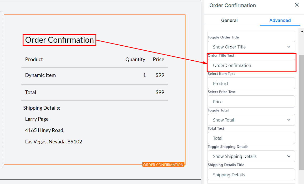Click the Select Item Text field

251,84
